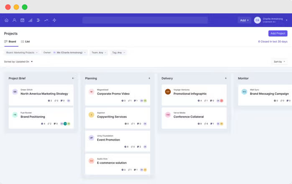Screen dimensions: 292x184
Task: Click the Green Stitch GS avatar
Action: pyautogui.click(x=15, y=92)
